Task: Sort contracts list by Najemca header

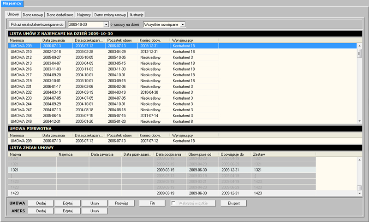Action: [x=24, y=40]
